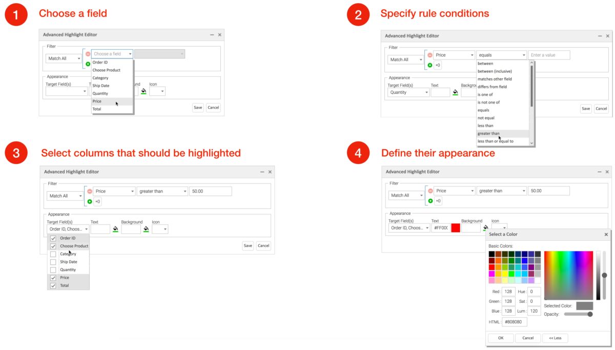Click Text paint bucket icon in step 3 editor
This screenshot has height=350, width=615.
pos(116,230)
